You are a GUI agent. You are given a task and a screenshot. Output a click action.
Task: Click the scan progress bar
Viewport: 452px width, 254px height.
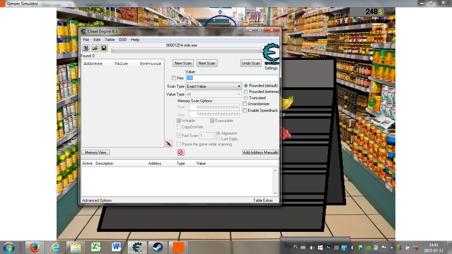pyautogui.click(x=186, y=51)
